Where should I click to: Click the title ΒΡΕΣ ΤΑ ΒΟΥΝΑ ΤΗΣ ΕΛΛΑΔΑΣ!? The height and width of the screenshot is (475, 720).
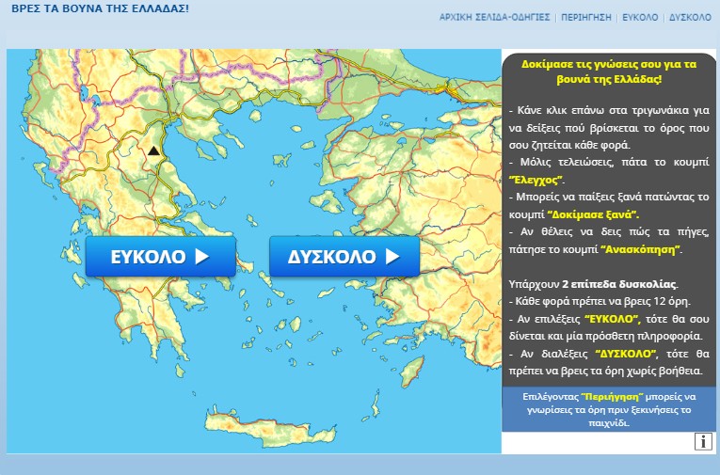coord(100,8)
